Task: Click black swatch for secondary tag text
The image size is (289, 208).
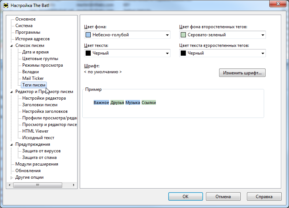Action: click(x=183, y=53)
